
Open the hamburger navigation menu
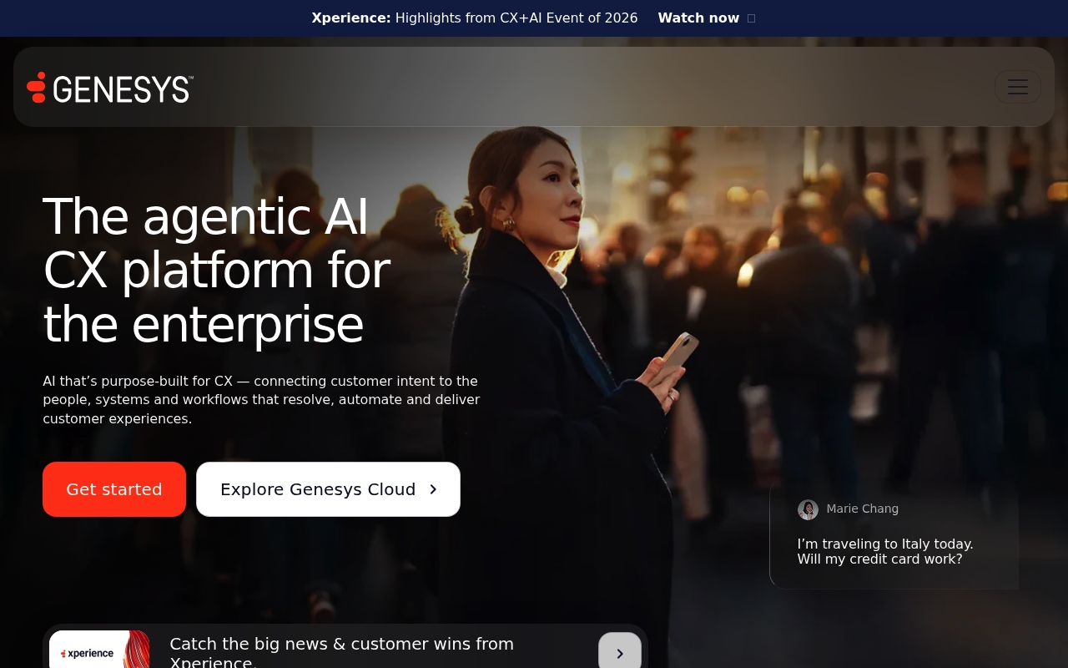click(x=1017, y=87)
